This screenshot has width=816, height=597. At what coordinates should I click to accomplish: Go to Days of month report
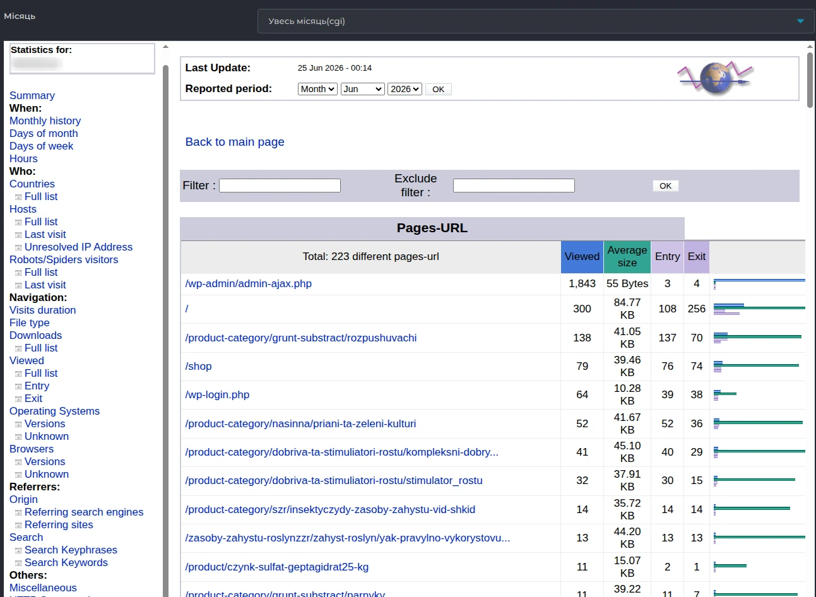(44, 133)
